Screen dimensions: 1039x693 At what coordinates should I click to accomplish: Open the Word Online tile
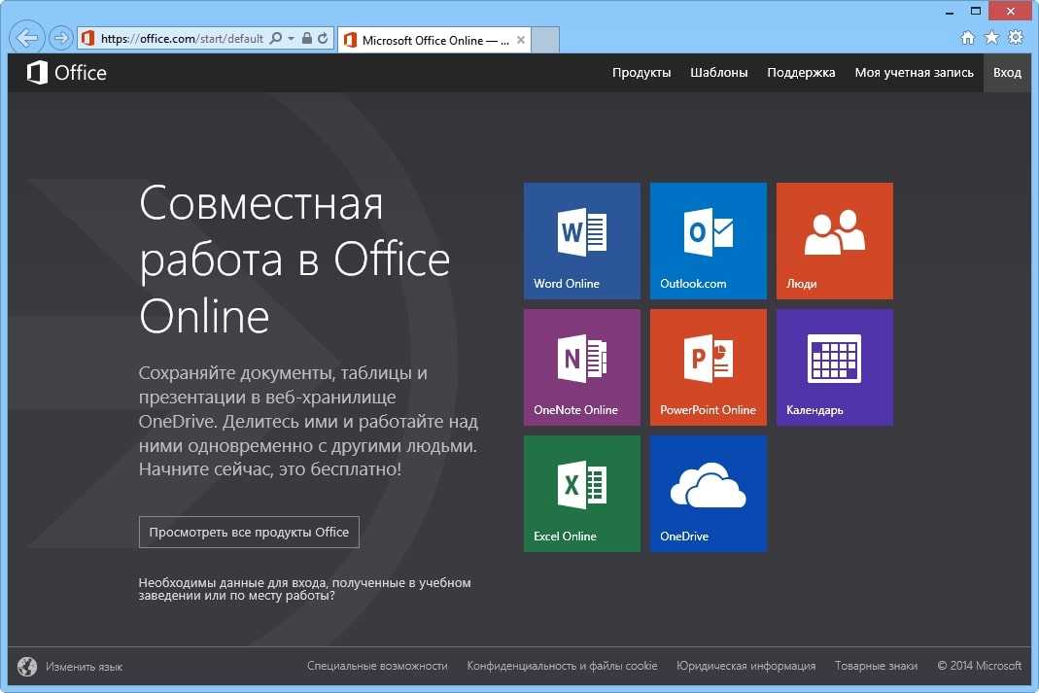(x=582, y=240)
